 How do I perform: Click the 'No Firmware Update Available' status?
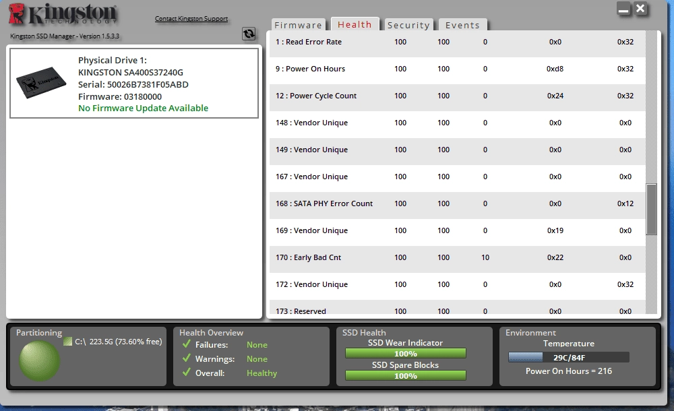coord(143,108)
